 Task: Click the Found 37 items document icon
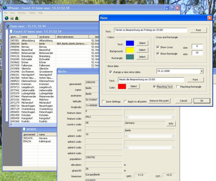[x=11, y=31]
